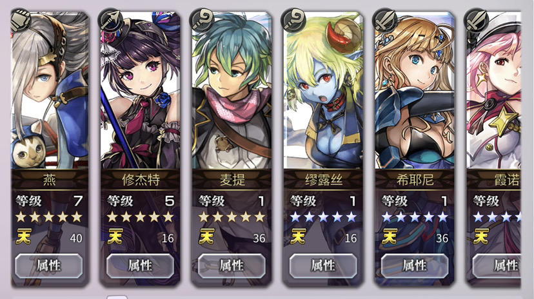Image resolution: width=534 pixels, height=299 pixels.
Task: Click the sword class icon on 霞诺's card
Action: (477, 20)
